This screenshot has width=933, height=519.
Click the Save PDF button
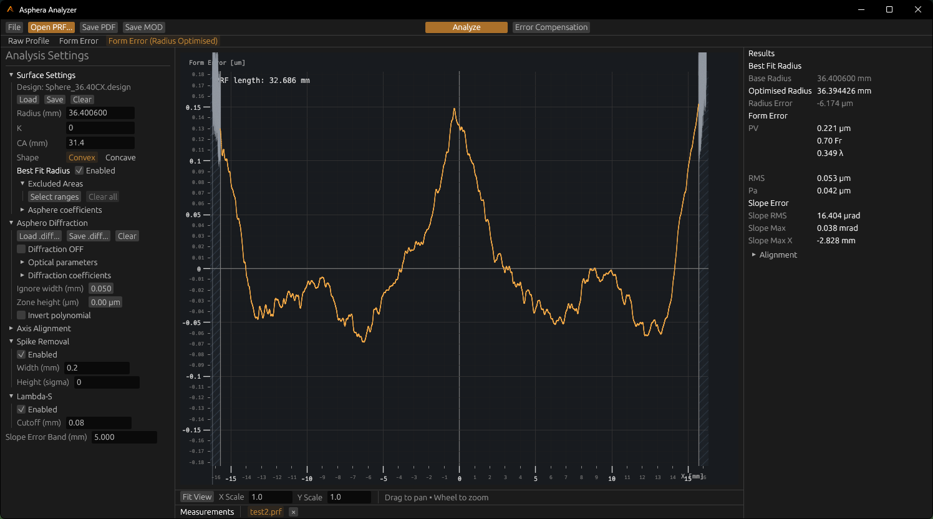pyautogui.click(x=99, y=27)
